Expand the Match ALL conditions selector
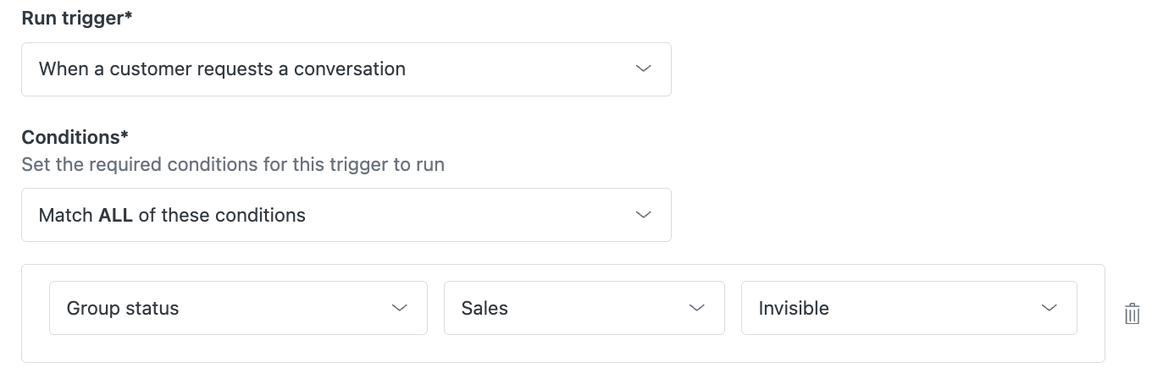This screenshot has height=379, width=1152. pos(346,215)
